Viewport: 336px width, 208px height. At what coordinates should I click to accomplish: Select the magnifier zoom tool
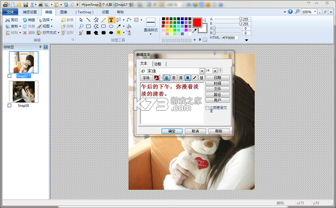[81, 26]
